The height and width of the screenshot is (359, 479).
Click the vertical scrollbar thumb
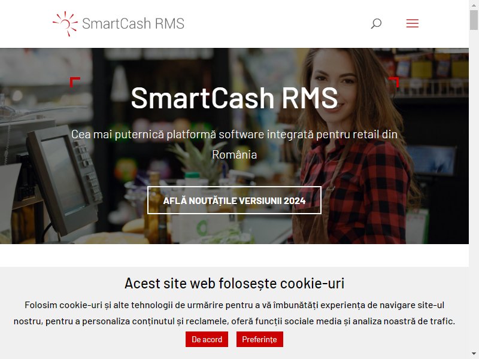tap(474, 20)
